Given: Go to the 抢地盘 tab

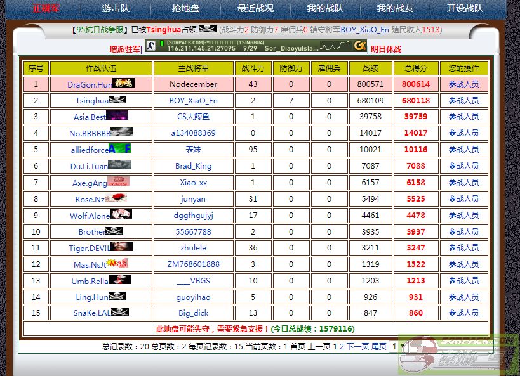Looking at the screenshot, I should 185,9.
